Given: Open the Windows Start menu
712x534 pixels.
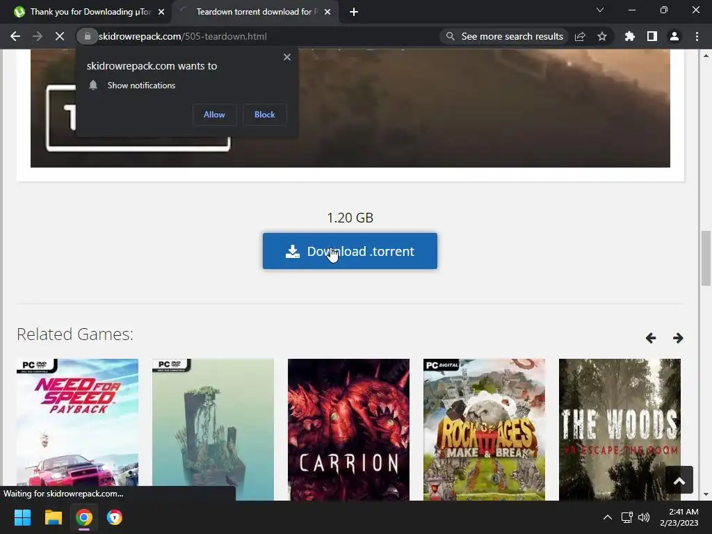Looking at the screenshot, I should [x=22, y=517].
